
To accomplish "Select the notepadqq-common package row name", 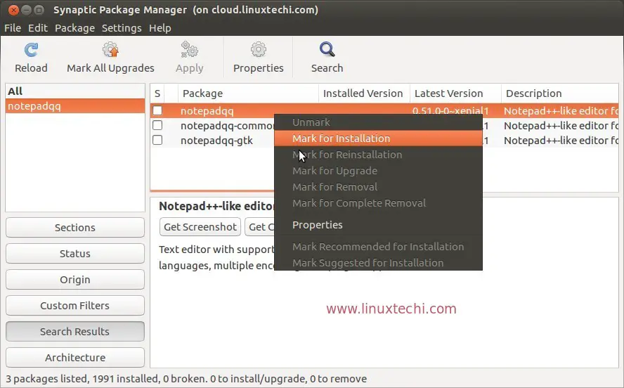I will [x=227, y=125].
